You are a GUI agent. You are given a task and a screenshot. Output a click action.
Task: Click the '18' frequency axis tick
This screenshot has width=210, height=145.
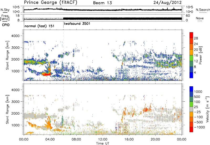[18, 16]
